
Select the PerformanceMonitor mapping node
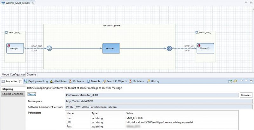point(111,48)
